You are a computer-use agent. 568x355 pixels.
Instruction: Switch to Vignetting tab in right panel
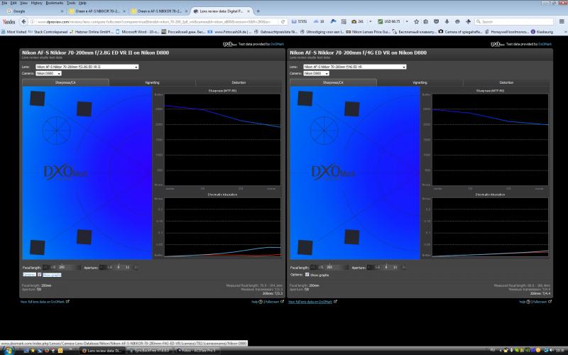[x=420, y=82]
